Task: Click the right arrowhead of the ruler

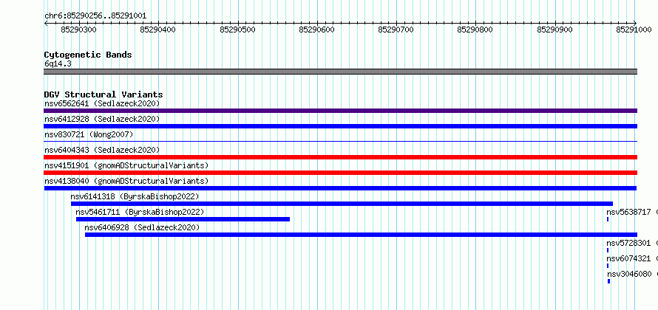Action: coord(635,24)
